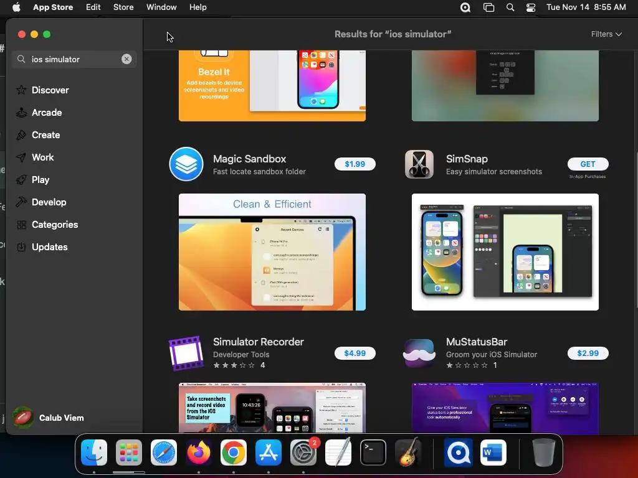Click 'Easy simulator screenshots' subtitle
The height and width of the screenshot is (478, 638).
(493, 171)
